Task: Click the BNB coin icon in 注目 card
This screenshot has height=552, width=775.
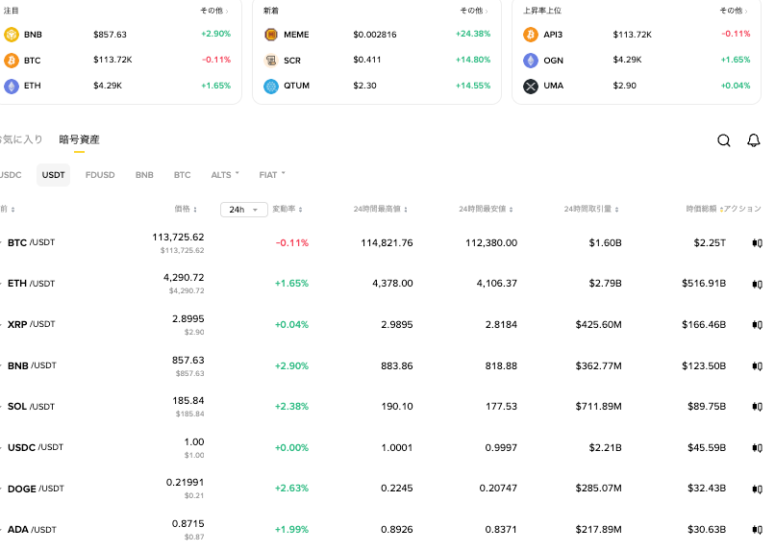Action: 12,35
